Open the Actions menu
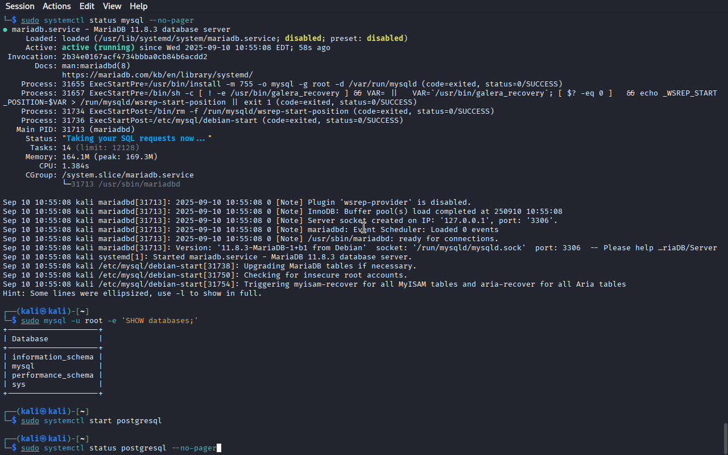Viewport: 728px width, 455px height. [57, 6]
